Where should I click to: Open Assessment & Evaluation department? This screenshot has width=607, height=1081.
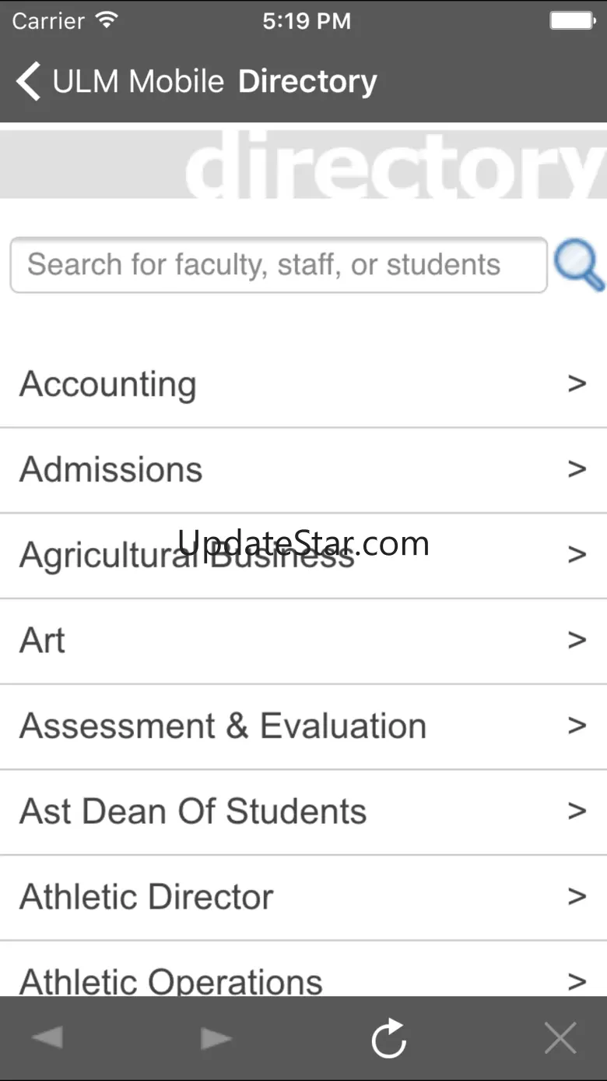[223, 726]
